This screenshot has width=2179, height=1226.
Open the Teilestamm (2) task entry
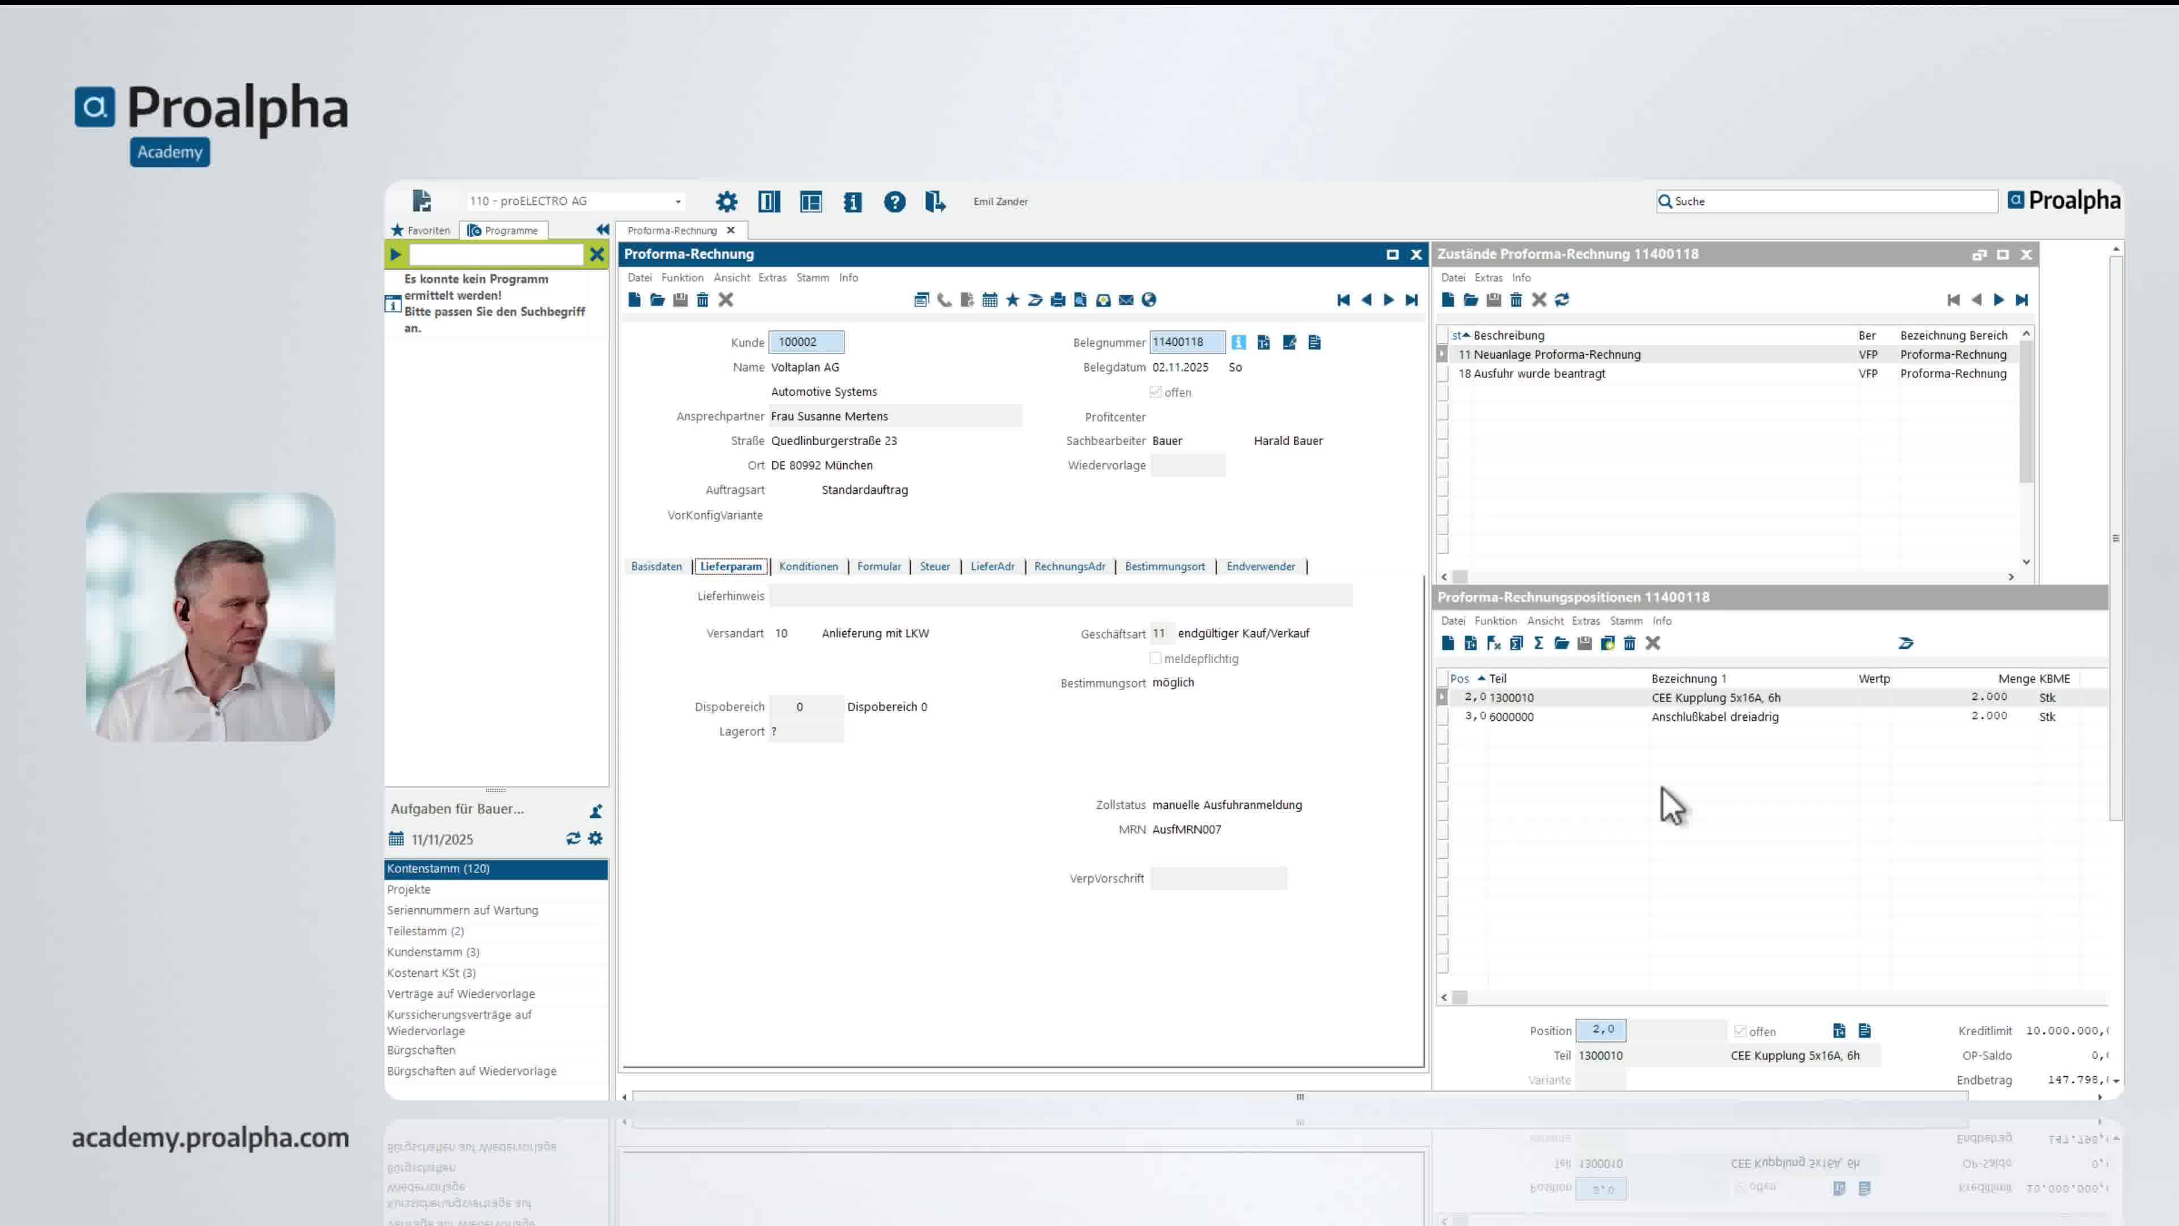click(426, 931)
